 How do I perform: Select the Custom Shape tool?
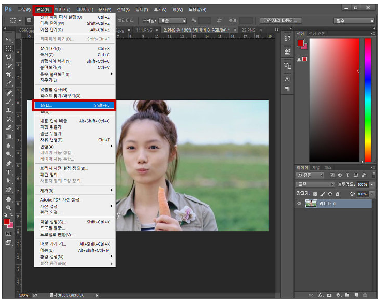(x=8, y=190)
